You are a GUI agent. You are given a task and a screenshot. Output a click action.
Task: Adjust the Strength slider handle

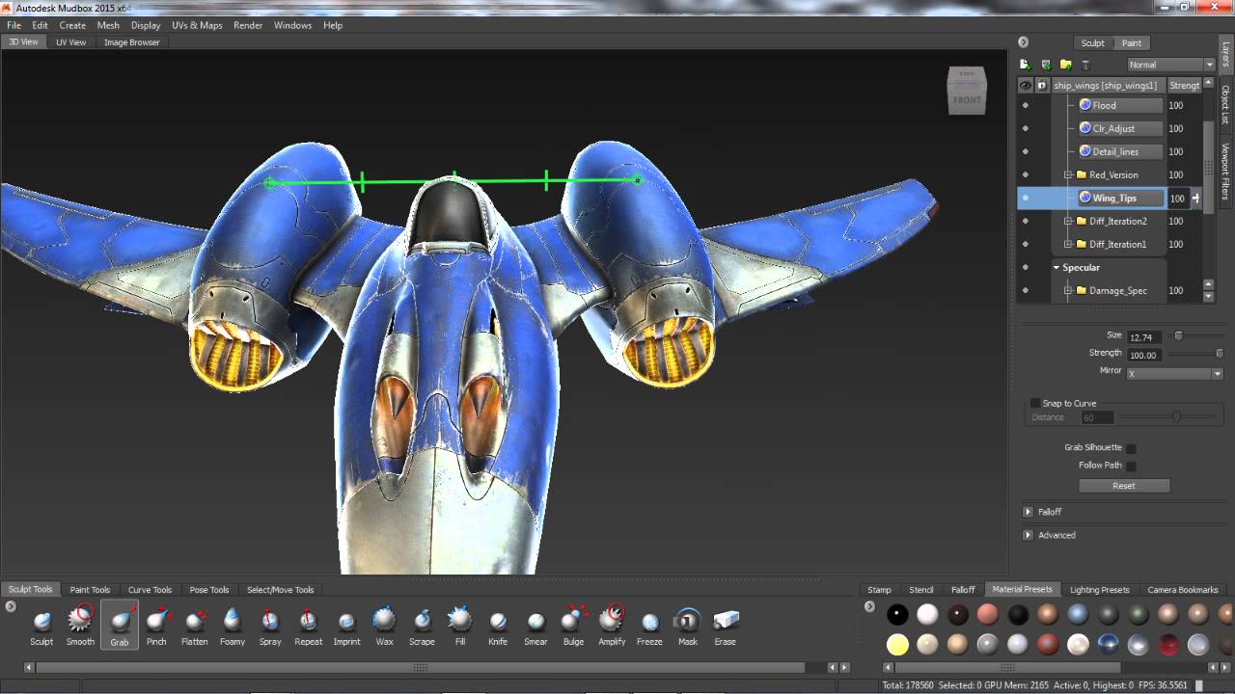1220,354
